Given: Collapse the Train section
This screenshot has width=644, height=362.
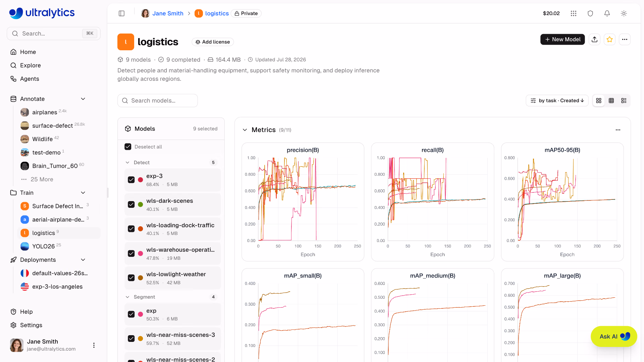Looking at the screenshot, I should pyautogui.click(x=83, y=193).
